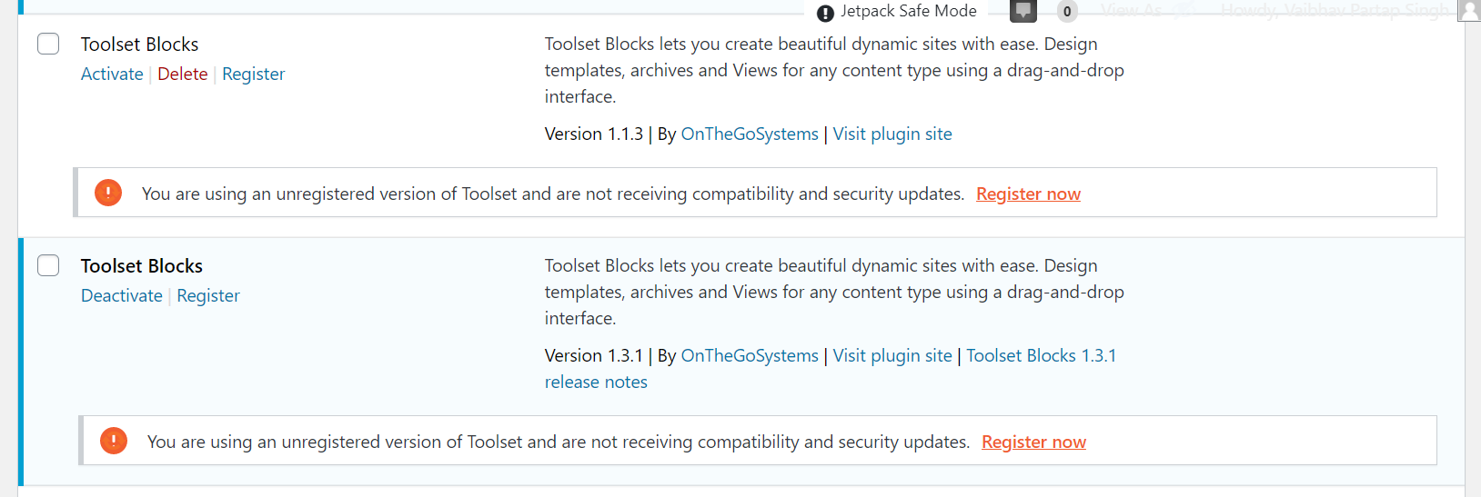Click the Version 1.3.1 text

click(x=594, y=356)
